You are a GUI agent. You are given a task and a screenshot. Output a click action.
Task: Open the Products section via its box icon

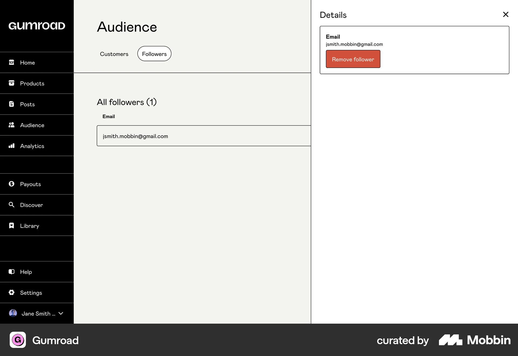pyautogui.click(x=12, y=83)
